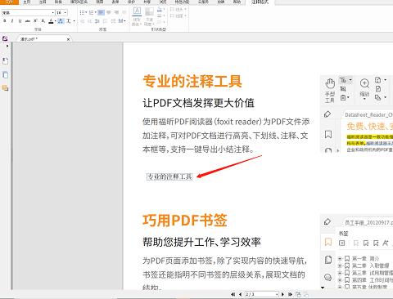Click the start page icon beside document tab

pyautogui.click(x=5, y=38)
